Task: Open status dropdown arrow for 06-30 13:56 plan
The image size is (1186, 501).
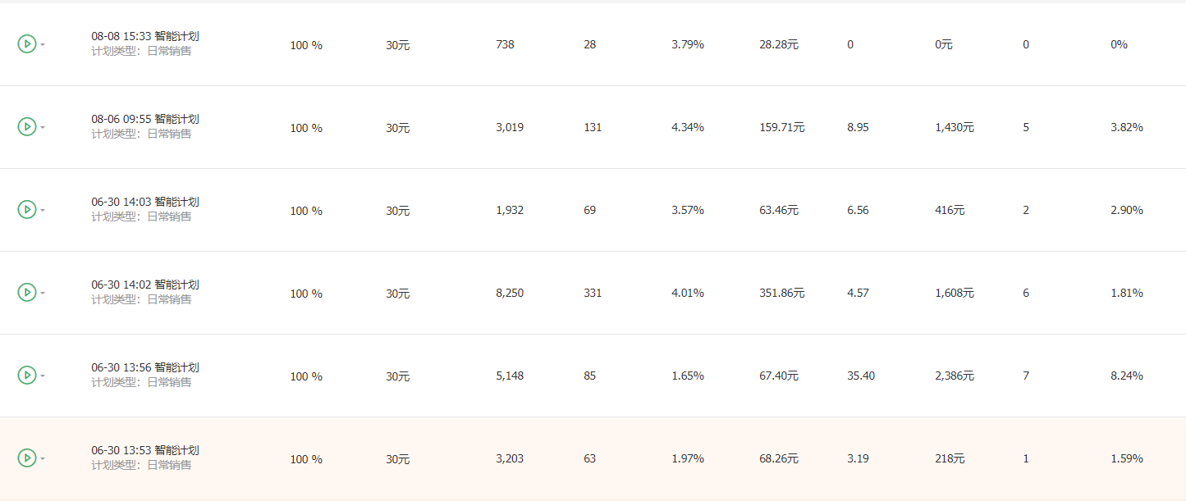Action: (43, 376)
